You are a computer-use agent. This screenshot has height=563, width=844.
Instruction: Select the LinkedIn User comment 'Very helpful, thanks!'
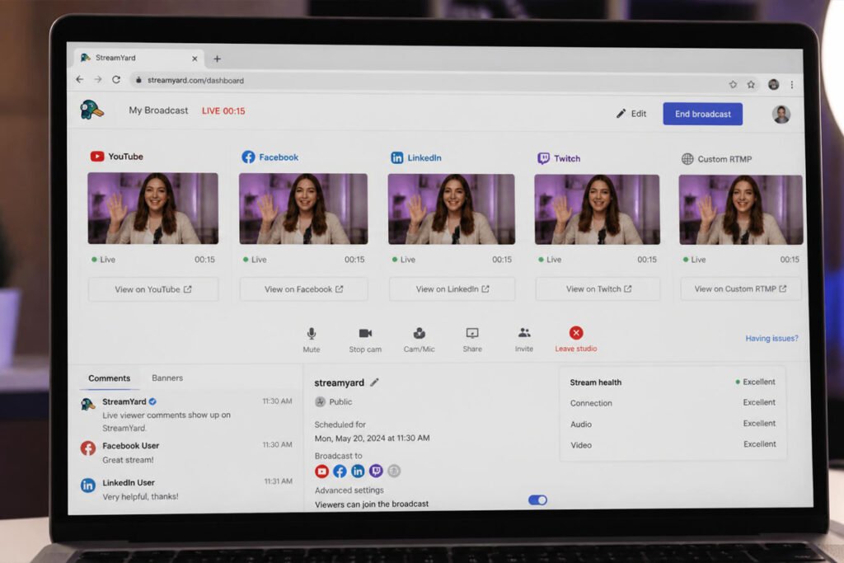pos(186,490)
